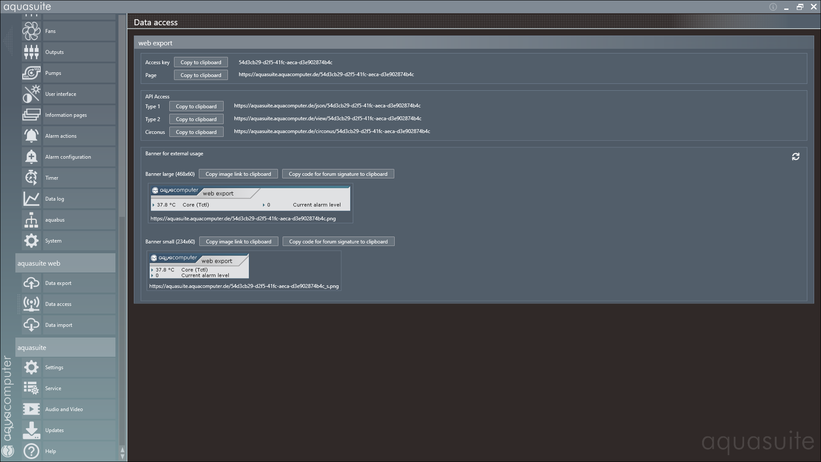821x462 pixels.
Task: Copy the Type 1 API URL
Action: point(196,107)
